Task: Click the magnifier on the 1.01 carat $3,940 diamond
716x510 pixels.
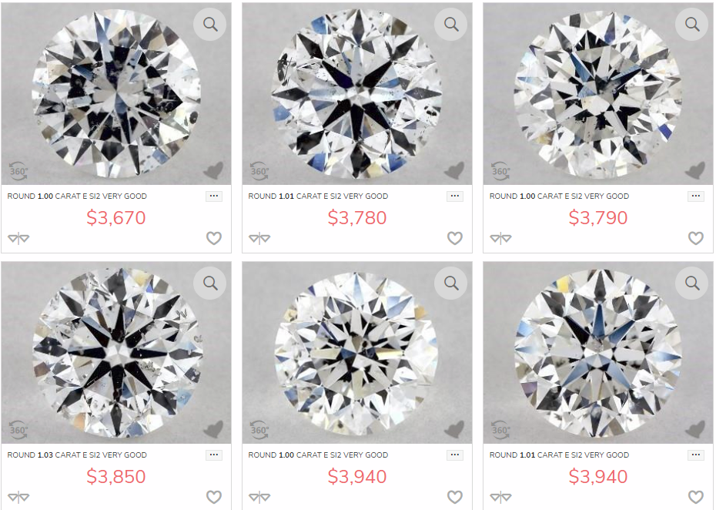Action: tap(692, 283)
